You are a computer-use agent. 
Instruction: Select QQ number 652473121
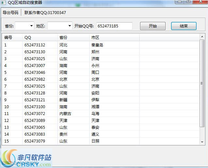coord(35,100)
